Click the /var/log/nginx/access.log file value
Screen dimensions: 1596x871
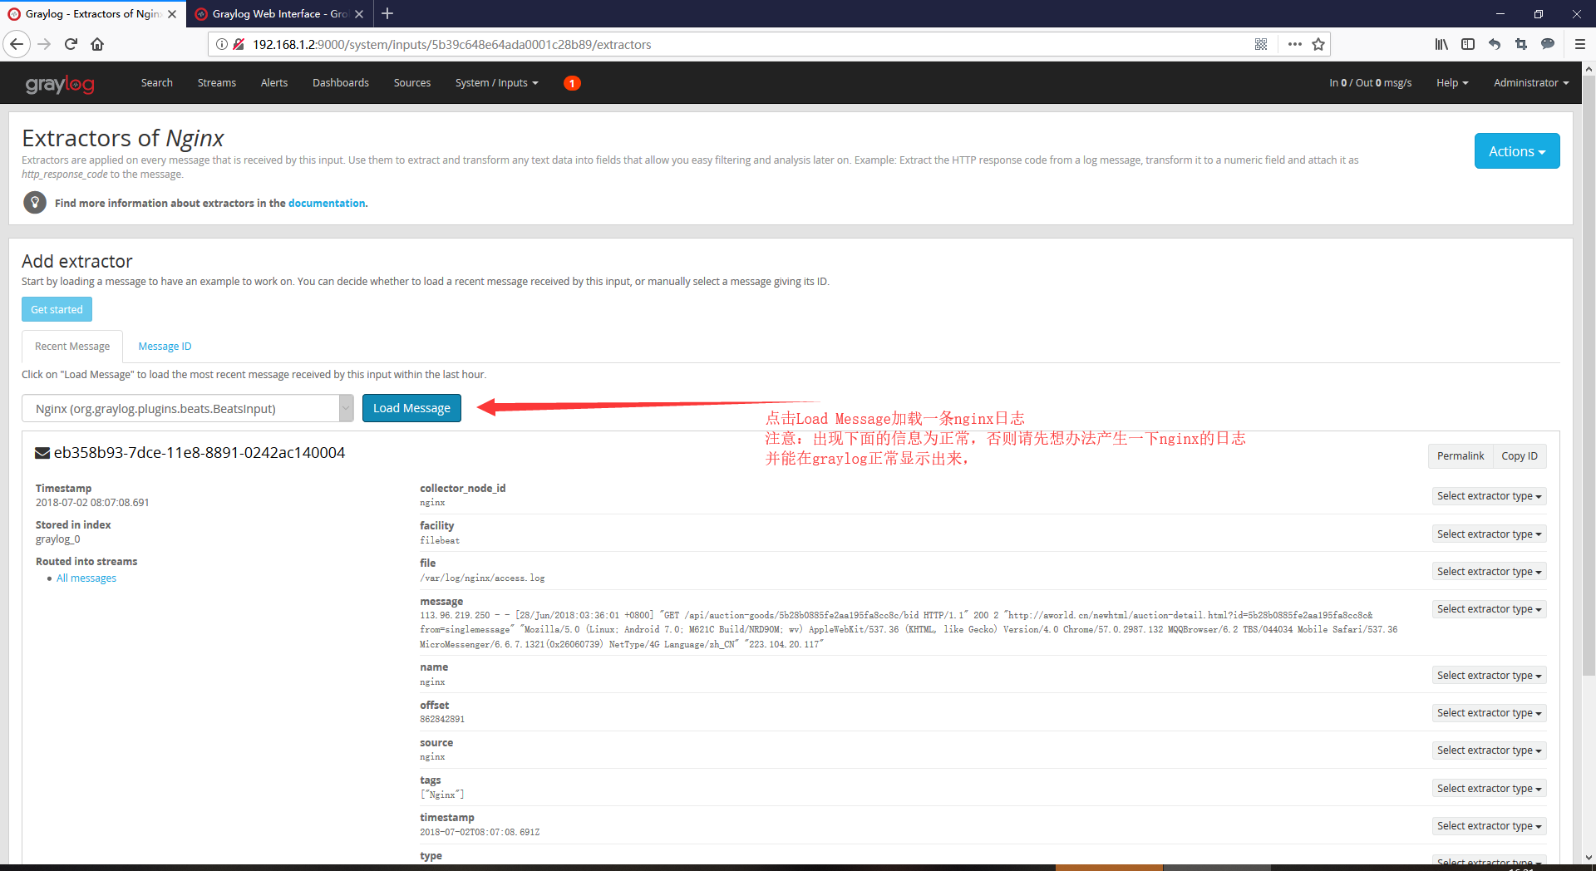click(x=482, y=578)
